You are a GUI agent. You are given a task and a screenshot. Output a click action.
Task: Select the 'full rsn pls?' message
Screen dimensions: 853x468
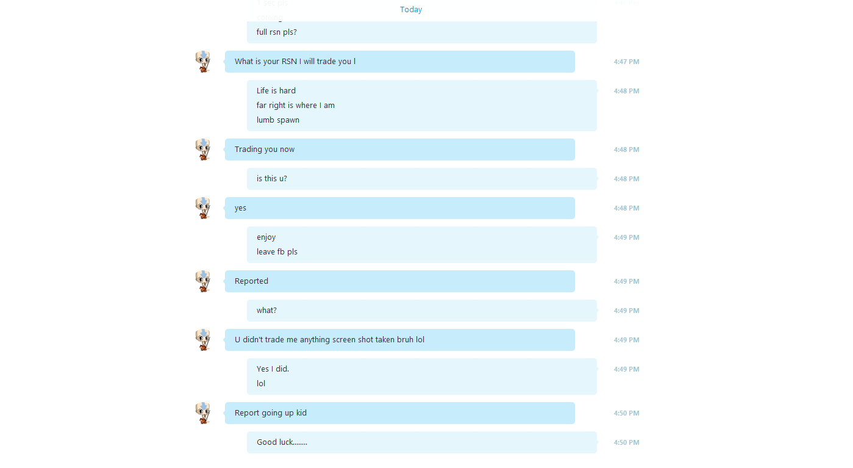(x=277, y=32)
